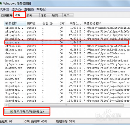Image resolution: width=130 pixels, height=125 pixels.
Task: Click the C:\Windows\explorer.exe path cell
Action: pos(101,57)
